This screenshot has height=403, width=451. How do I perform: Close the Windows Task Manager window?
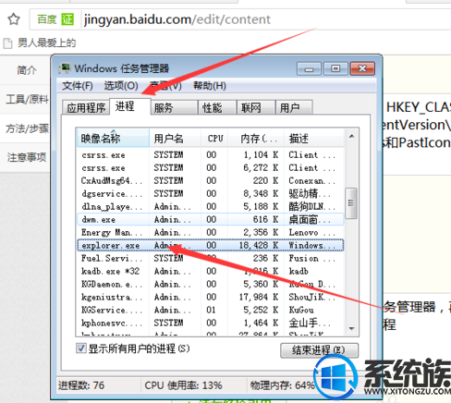tap(362, 68)
